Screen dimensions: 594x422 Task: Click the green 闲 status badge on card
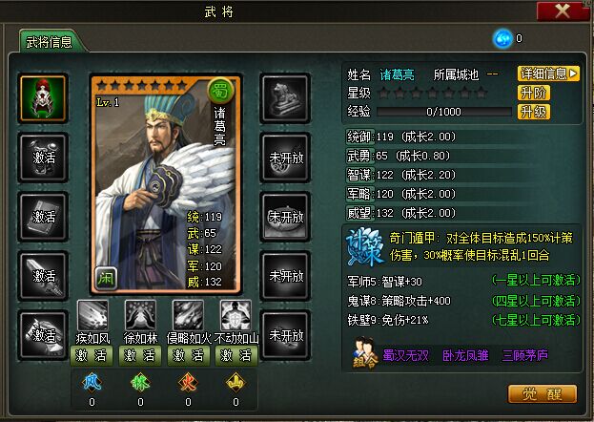pyautogui.click(x=106, y=278)
